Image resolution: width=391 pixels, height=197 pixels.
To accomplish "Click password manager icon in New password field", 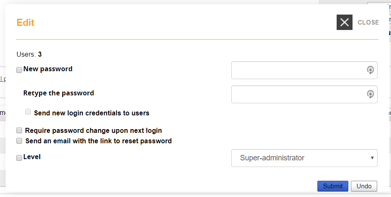I will (x=370, y=70).
